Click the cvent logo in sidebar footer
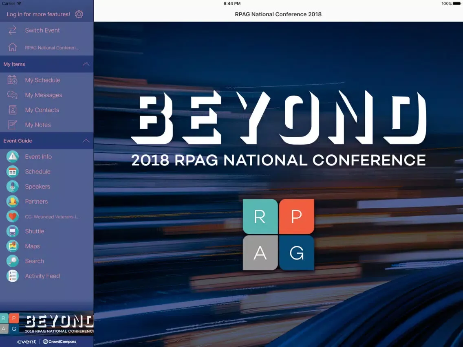This screenshot has width=463, height=347. point(26,341)
